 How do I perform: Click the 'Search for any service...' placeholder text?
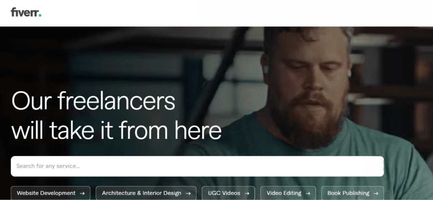click(48, 166)
